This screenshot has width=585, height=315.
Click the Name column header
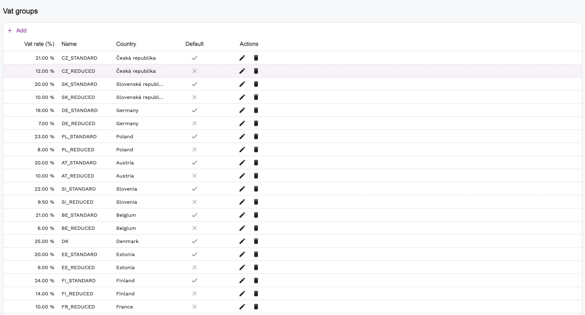pos(69,44)
